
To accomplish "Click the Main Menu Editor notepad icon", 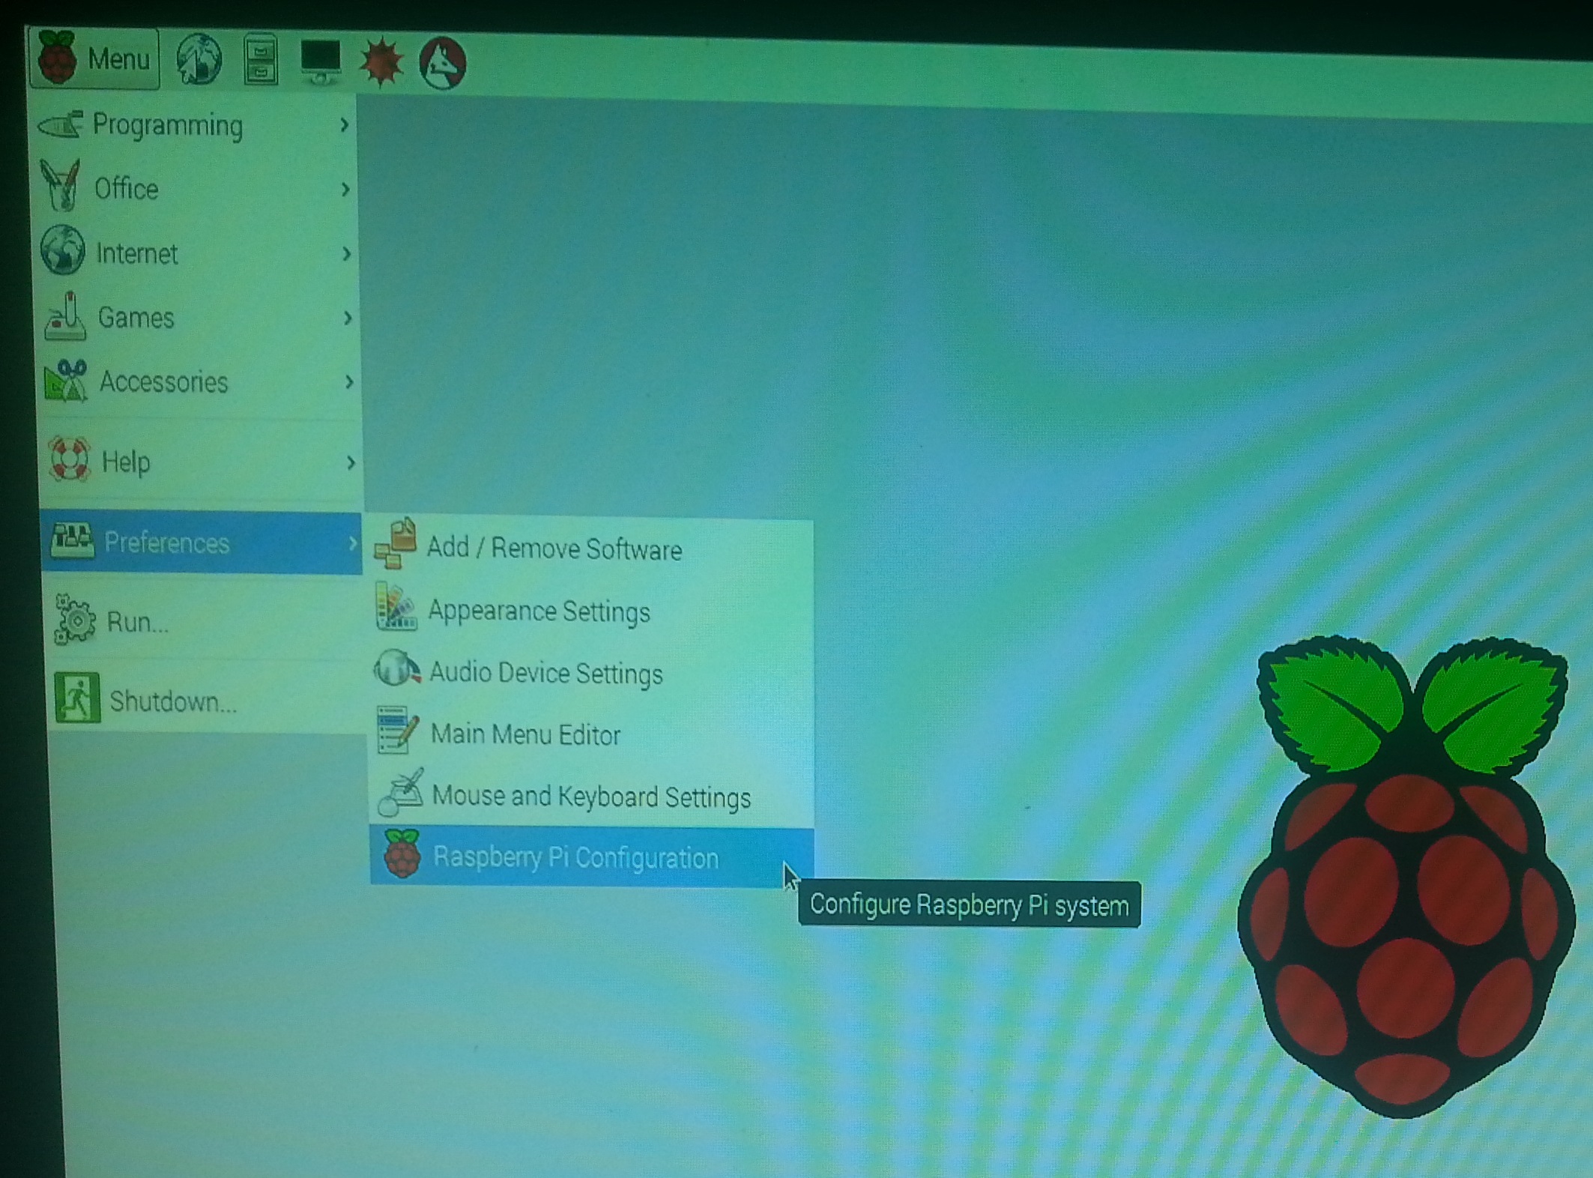I will click(397, 729).
